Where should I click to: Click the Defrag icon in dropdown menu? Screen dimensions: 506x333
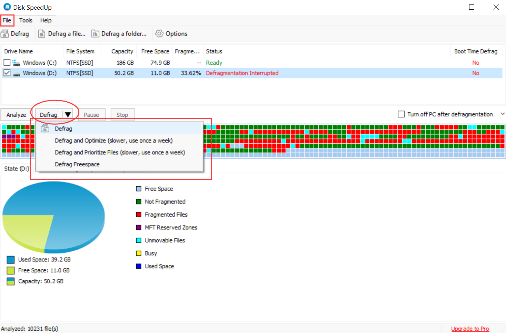[45, 129]
